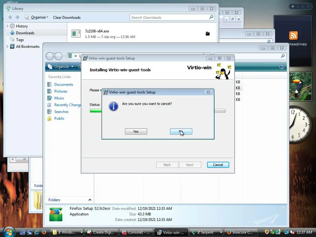
Task: Launch Internet Explorer from quick launch
Action: click(x=37, y=232)
